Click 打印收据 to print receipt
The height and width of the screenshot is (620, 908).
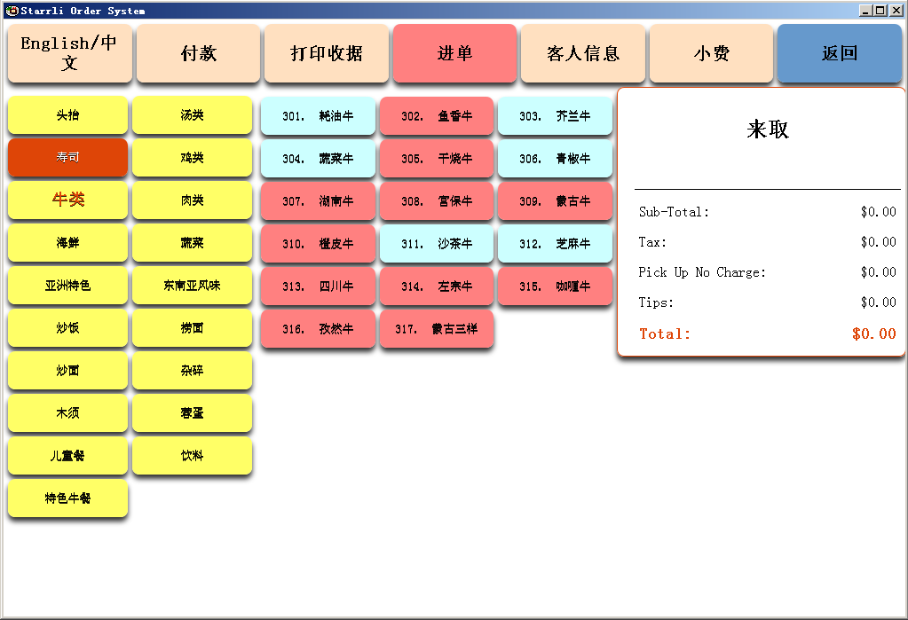pyautogui.click(x=327, y=53)
